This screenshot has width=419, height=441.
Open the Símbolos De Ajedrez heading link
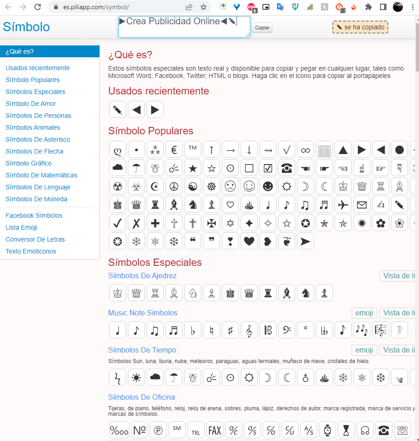click(x=142, y=276)
